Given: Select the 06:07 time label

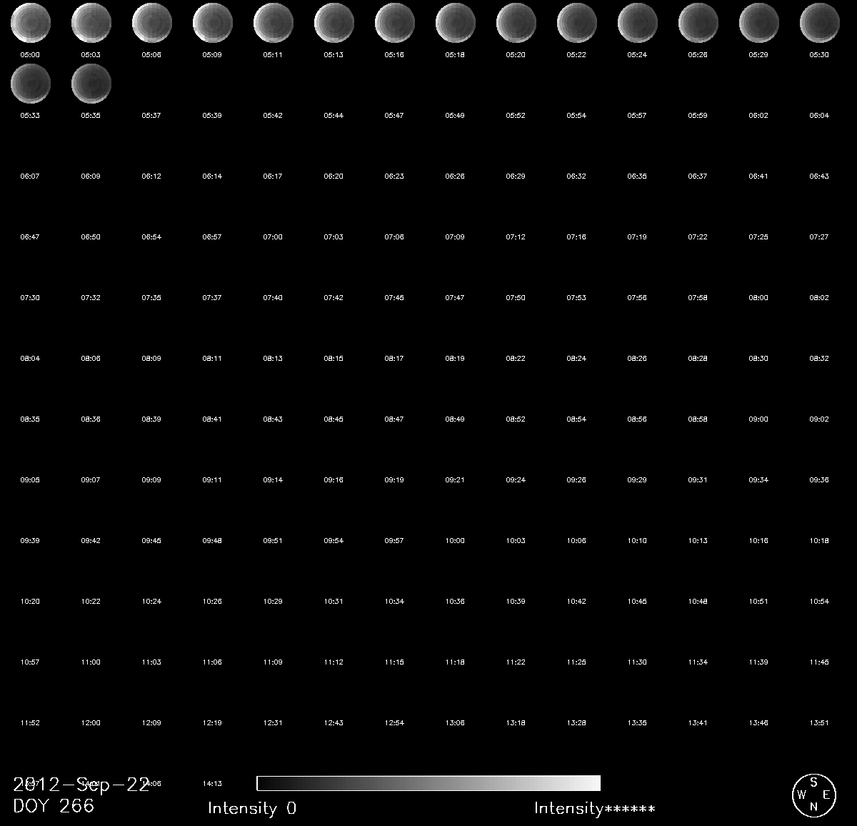Looking at the screenshot, I should click(30, 176).
